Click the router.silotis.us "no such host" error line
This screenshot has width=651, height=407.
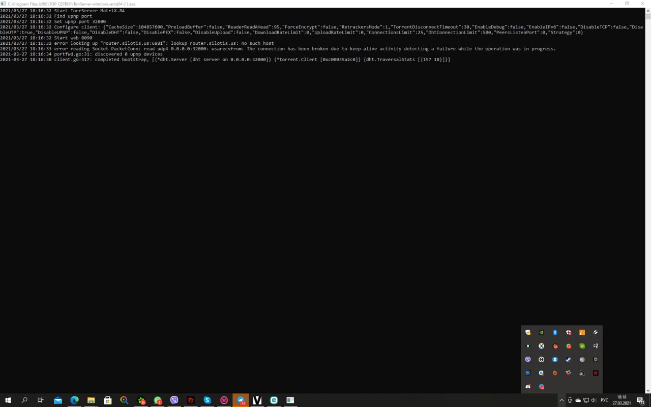pyautogui.click(x=137, y=44)
